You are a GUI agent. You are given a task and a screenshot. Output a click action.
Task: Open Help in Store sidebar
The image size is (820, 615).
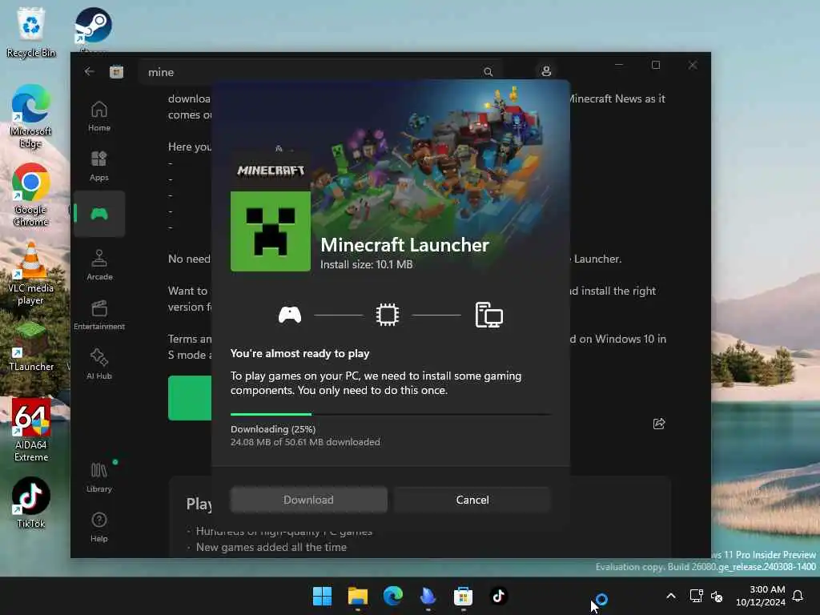(x=98, y=527)
